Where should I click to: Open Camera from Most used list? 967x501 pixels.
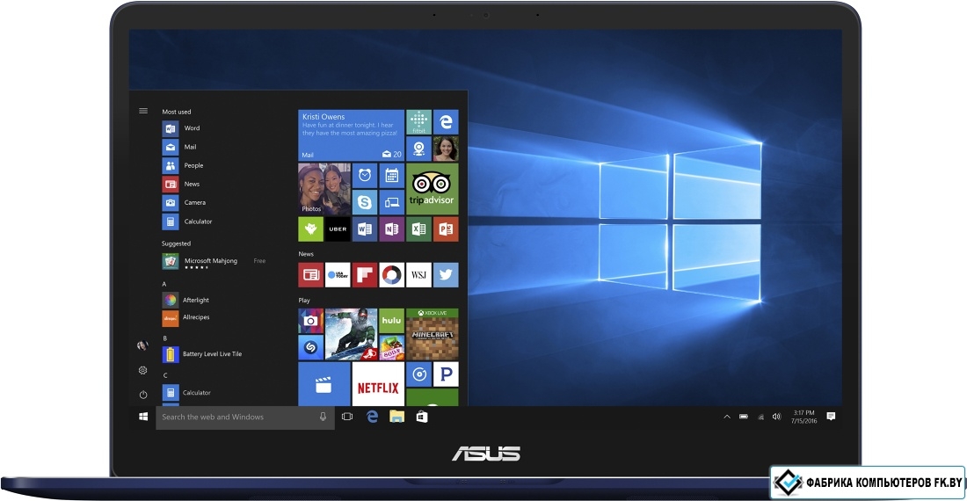point(185,202)
